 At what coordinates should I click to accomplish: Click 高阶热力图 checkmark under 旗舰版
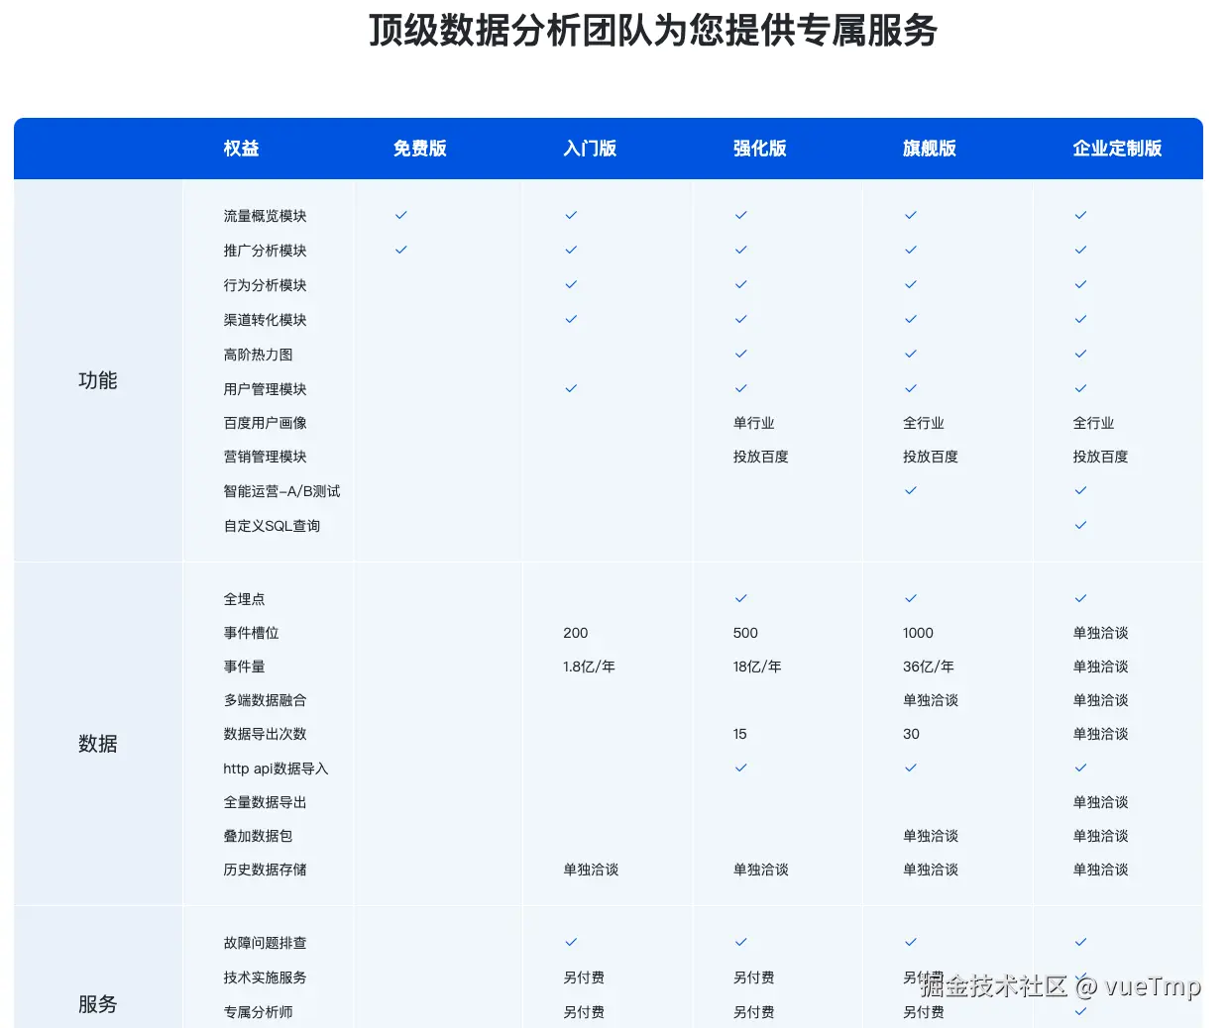coord(911,354)
